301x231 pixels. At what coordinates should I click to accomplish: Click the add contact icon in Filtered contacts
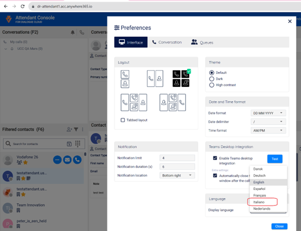click(69, 129)
